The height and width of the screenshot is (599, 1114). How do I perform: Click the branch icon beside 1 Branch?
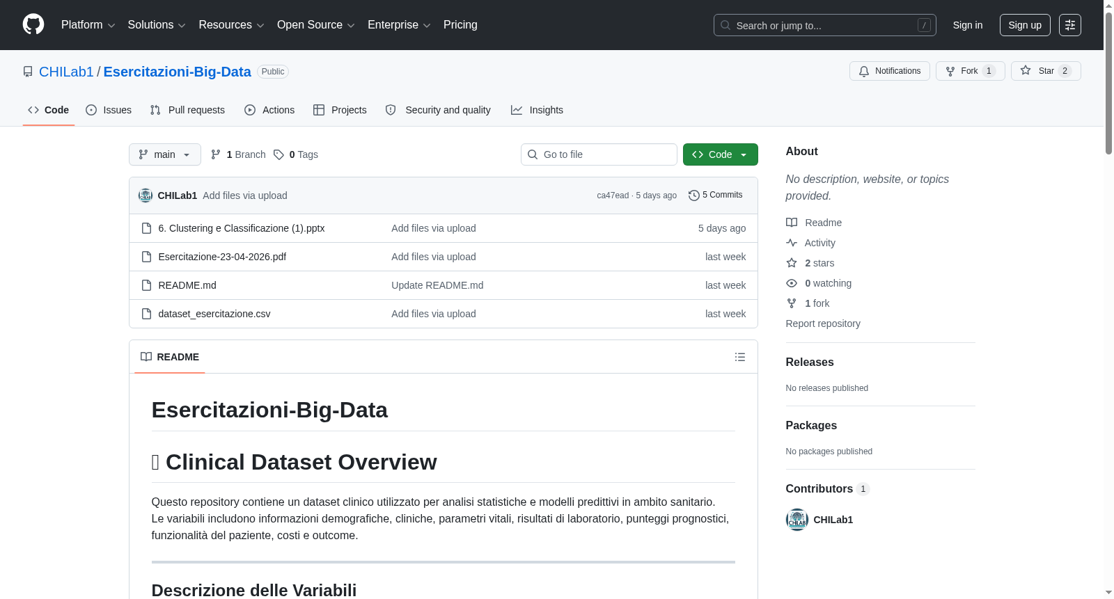point(216,154)
